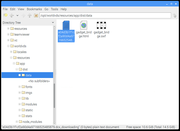This screenshot has height=131, width=180.
Task: Open the Tools menu
Action: (54, 9)
